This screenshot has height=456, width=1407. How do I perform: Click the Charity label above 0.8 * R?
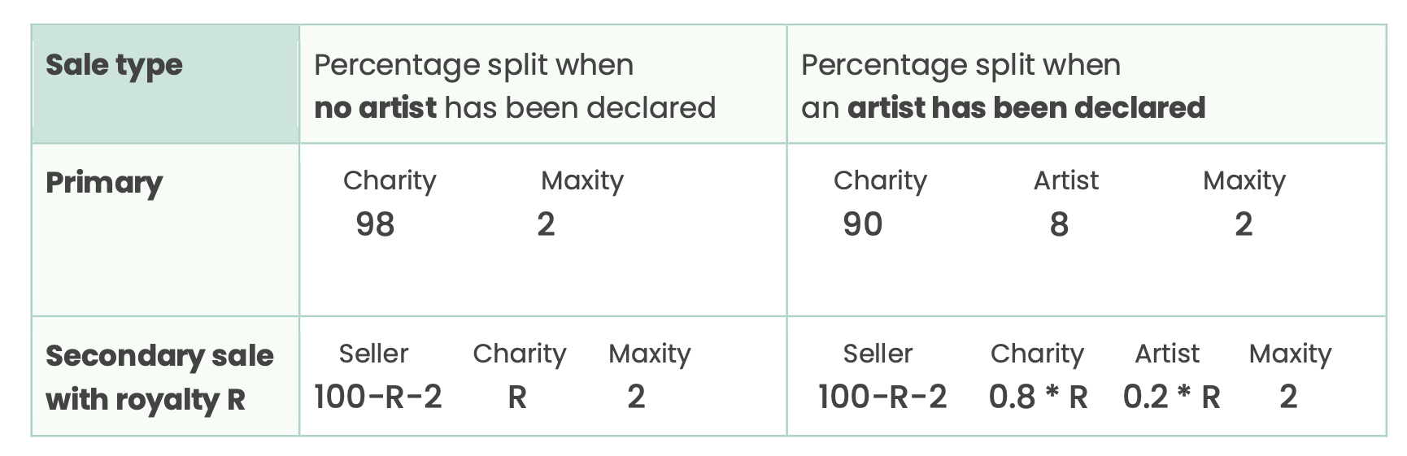pos(1037,354)
